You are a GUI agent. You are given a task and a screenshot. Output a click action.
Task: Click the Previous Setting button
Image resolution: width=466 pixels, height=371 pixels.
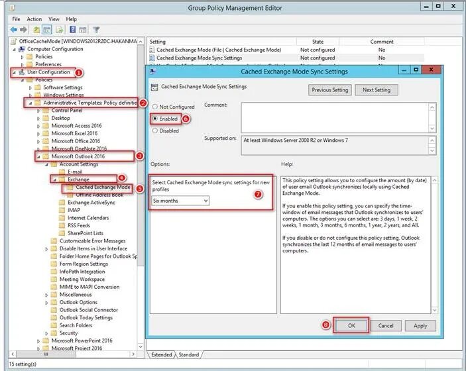(330, 90)
